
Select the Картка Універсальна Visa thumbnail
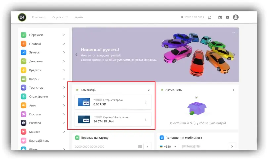coord(84,119)
